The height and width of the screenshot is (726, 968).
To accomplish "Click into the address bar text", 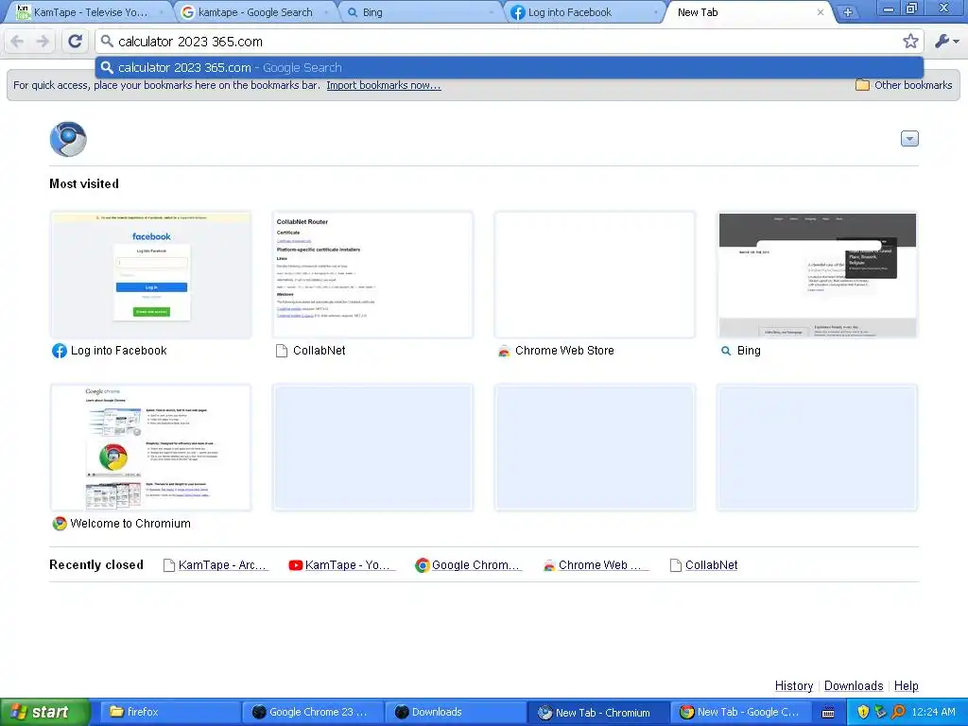I will coord(190,42).
